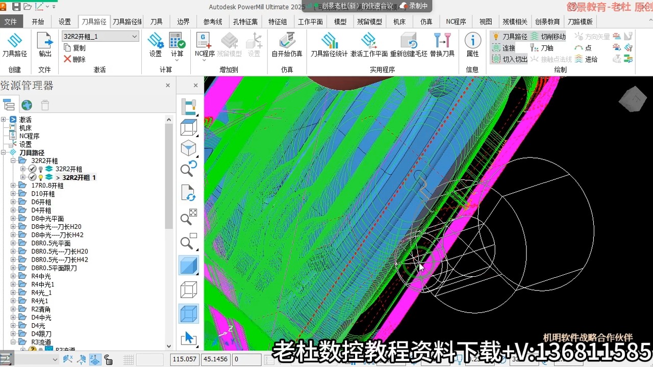Screen dimensions: 653x367
Task: Expand the 激活 tree node
Action: [4, 119]
